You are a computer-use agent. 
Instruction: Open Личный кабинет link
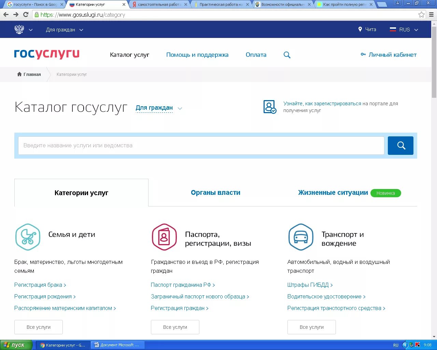(393, 55)
